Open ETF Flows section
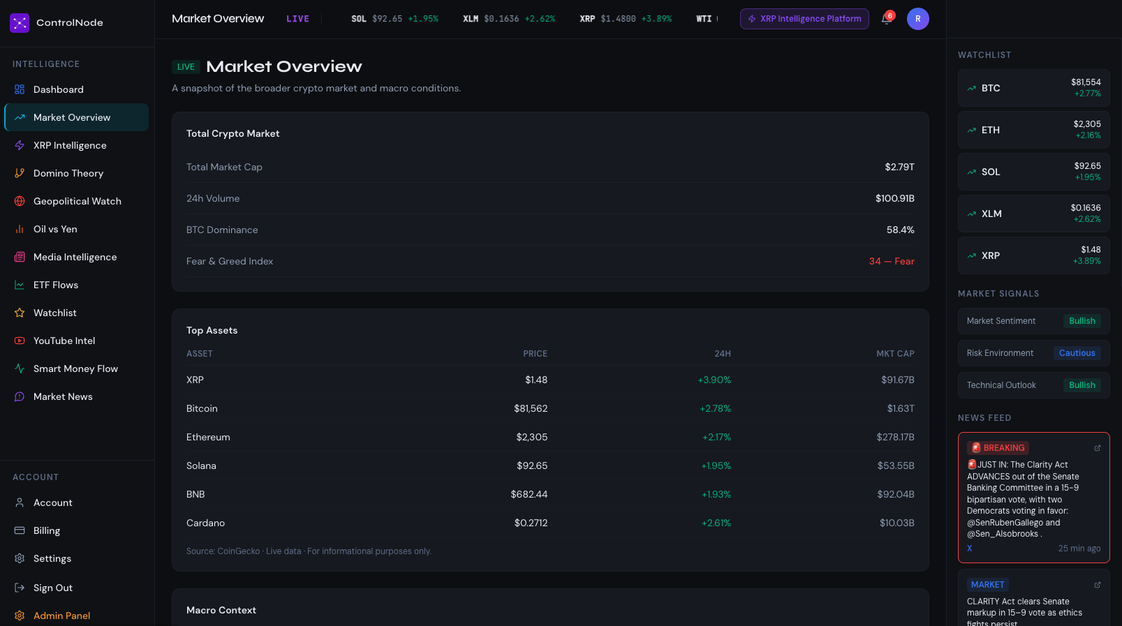The height and width of the screenshot is (626, 1122). (x=77, y=285)
